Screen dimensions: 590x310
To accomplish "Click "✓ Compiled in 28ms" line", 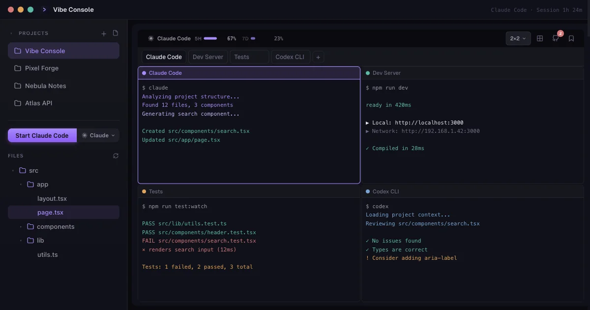I will tap(395, 148).
